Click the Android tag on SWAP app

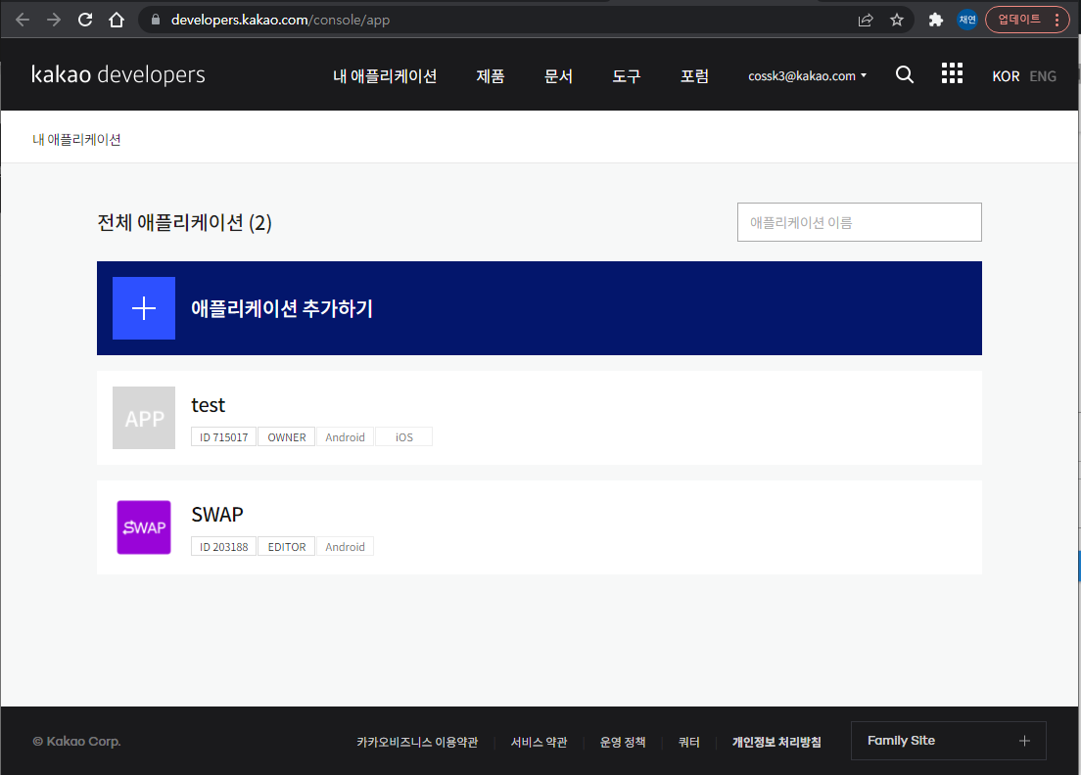(x=345, y=546)
